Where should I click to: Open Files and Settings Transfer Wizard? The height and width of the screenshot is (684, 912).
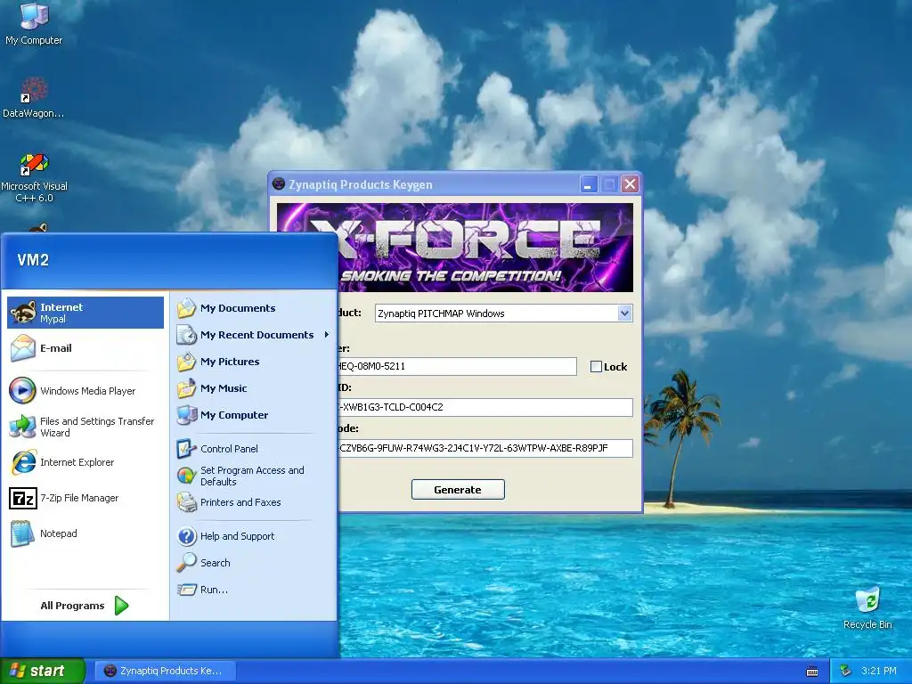coord(85,427)
